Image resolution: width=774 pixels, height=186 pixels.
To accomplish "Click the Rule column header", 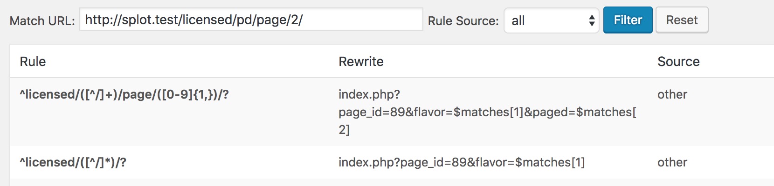I will tap(33, 61).
